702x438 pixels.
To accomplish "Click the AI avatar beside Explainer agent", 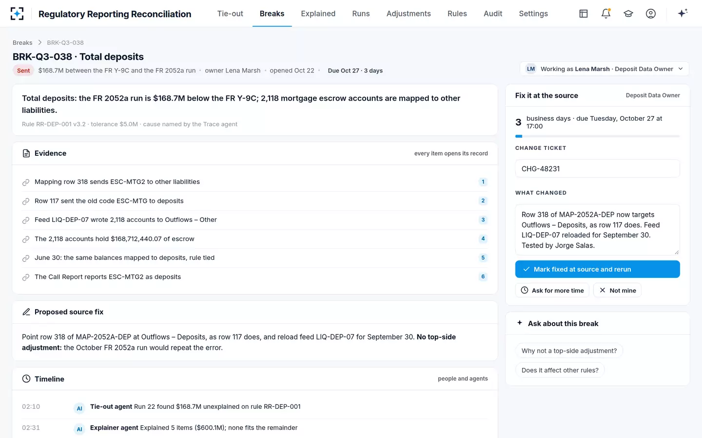I will pyautogui.click(x=79, y=429).
